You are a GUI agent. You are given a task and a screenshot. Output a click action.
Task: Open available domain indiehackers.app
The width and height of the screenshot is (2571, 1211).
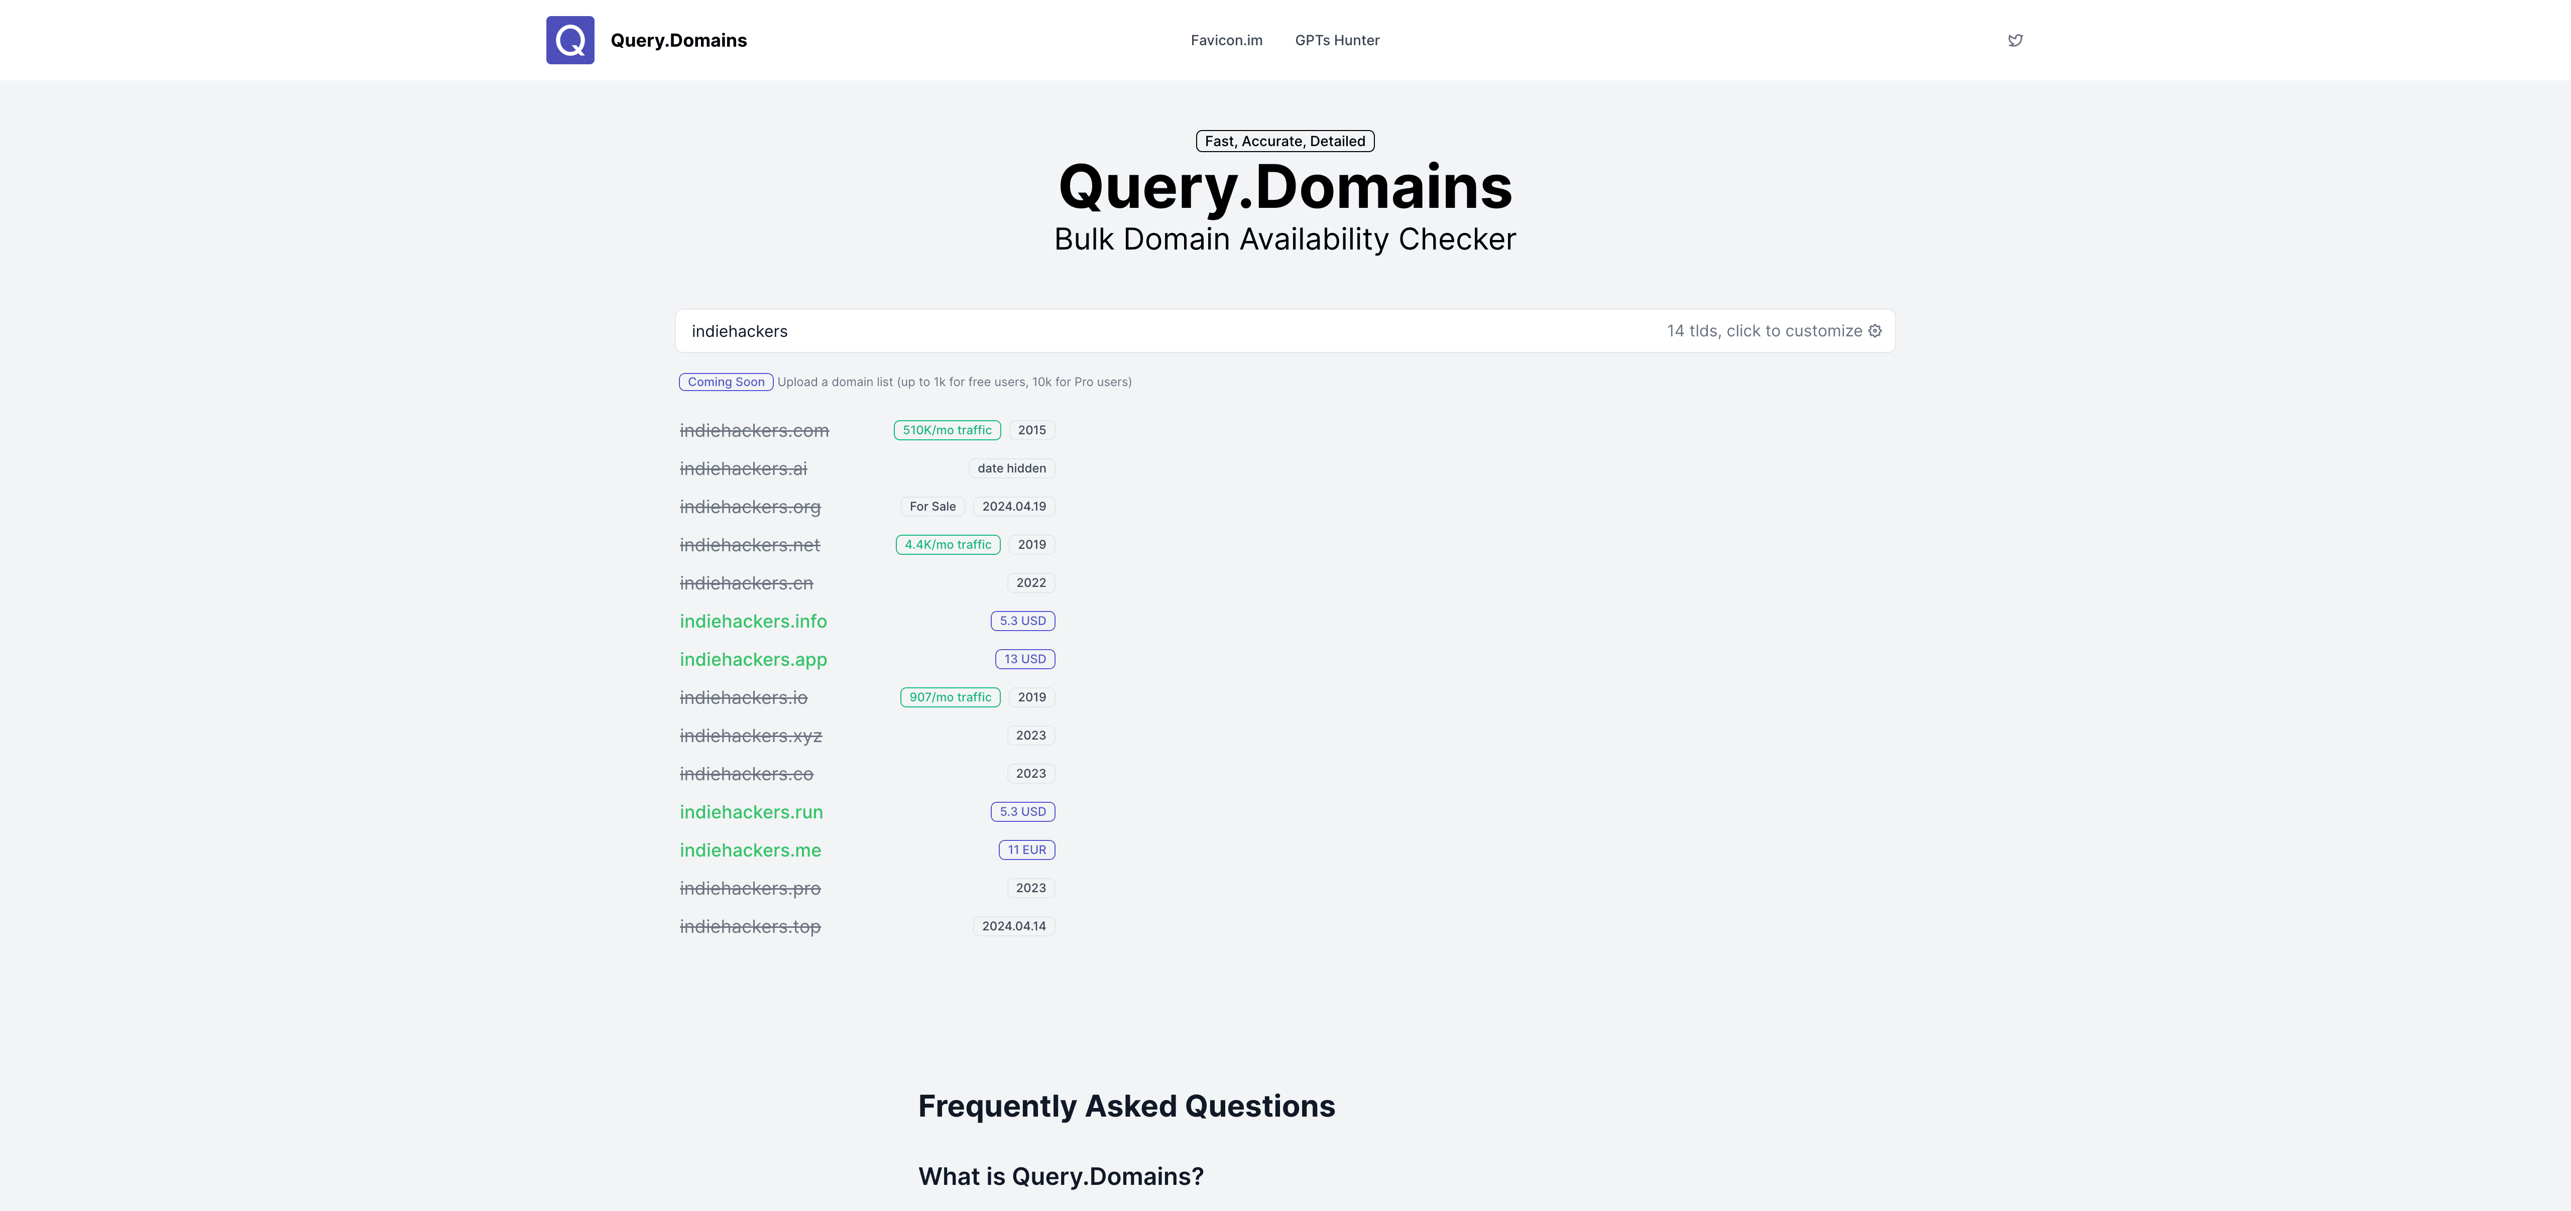753,659
